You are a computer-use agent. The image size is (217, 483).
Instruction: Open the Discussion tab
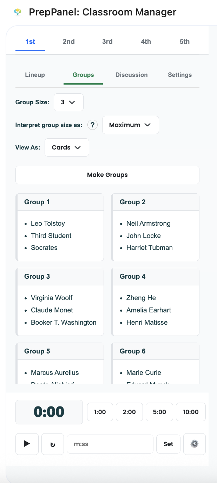(131, 74)
